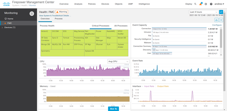Image resolution: width=227 pixels, height=111 pixels.
Task: Click the Connection event capacity bar
Action: [179, 29]
